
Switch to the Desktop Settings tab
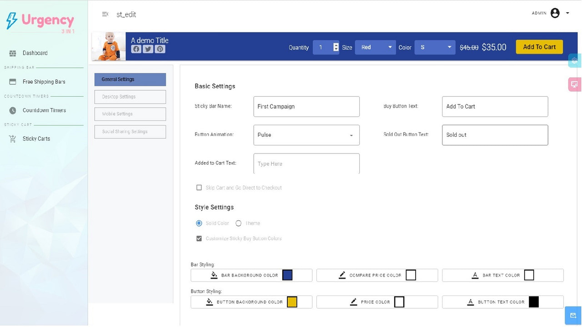coord(130,97)
